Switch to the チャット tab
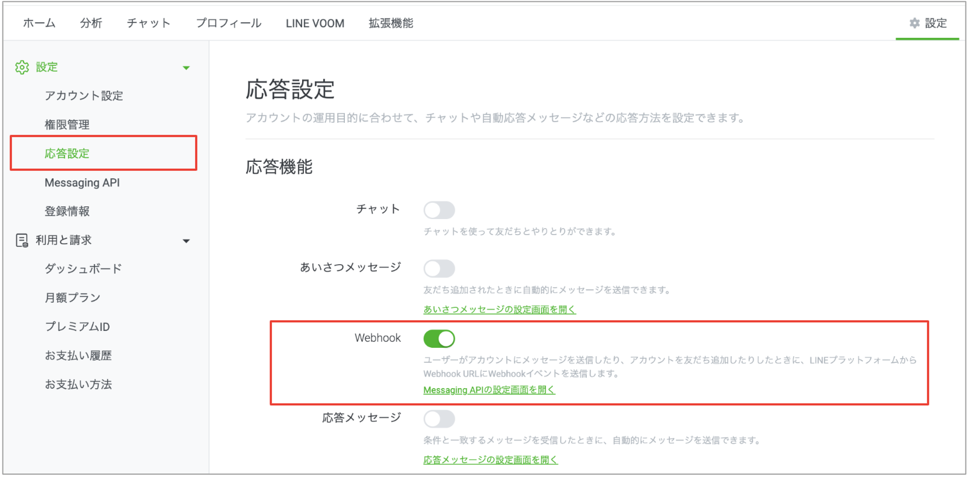Viewport: 969px width, 479px height. click(x=149, y=23)
